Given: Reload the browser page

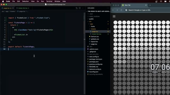Looking at the screenshot, I should pyautogui.click(x=121, y=10).
